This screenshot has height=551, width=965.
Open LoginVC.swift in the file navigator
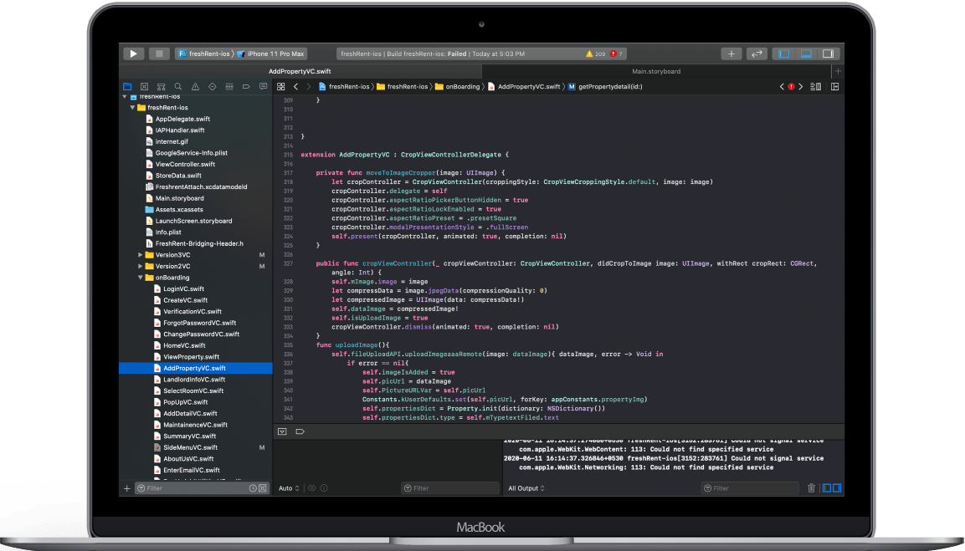[183, 289]
